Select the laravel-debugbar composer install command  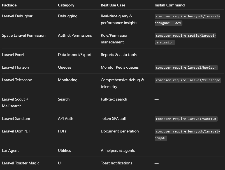187,20
